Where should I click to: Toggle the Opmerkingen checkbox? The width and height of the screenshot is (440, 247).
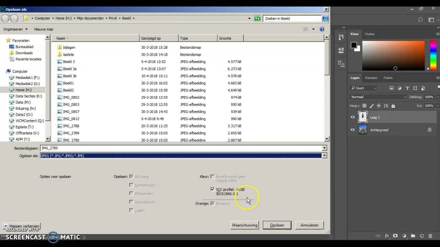tap(131, 185)
